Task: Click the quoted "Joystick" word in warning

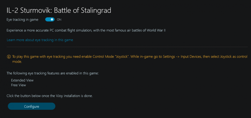Action: 123,57
